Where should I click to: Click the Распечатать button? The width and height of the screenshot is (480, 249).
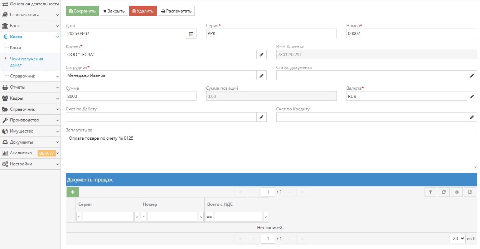coord(176,11)
